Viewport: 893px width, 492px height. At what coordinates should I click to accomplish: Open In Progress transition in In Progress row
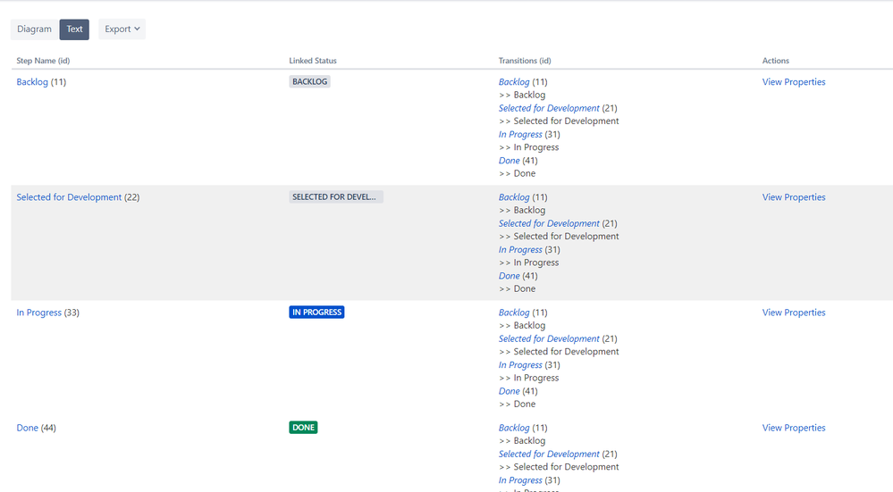[x=520, y=365]
